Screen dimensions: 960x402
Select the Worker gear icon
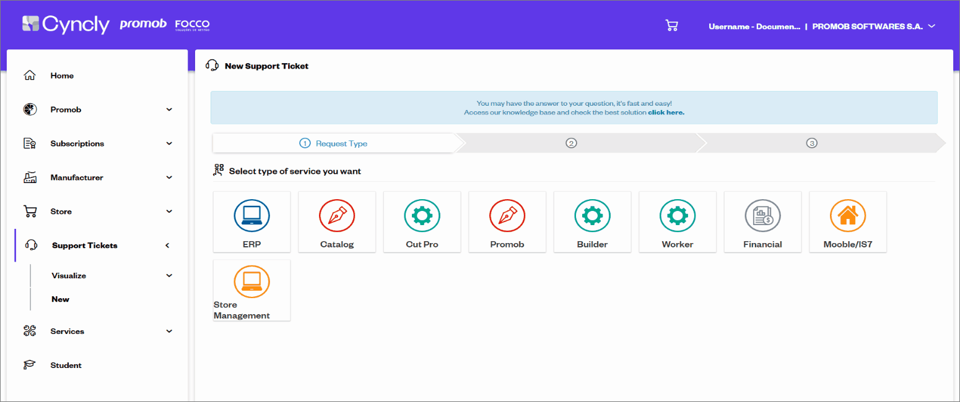[x=678, y=216]
